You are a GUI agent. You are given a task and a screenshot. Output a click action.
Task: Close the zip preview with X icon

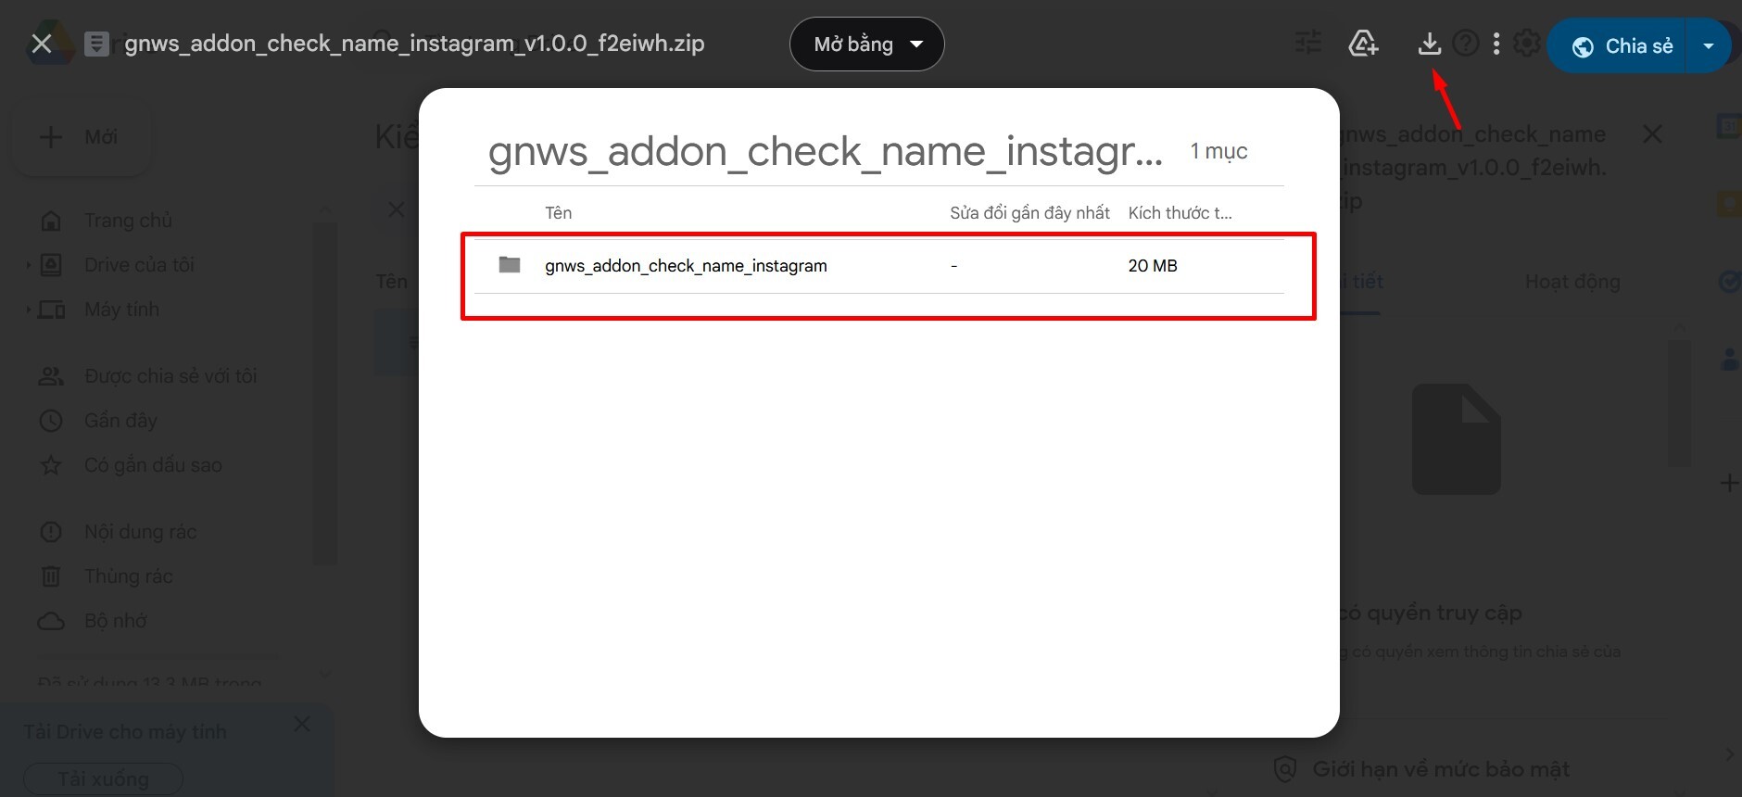pyautogui.click(x=42, y=44)
